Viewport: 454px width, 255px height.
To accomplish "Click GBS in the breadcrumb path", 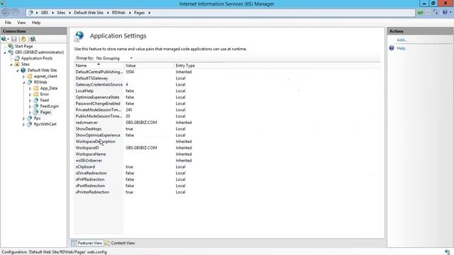I will point(45,13).
